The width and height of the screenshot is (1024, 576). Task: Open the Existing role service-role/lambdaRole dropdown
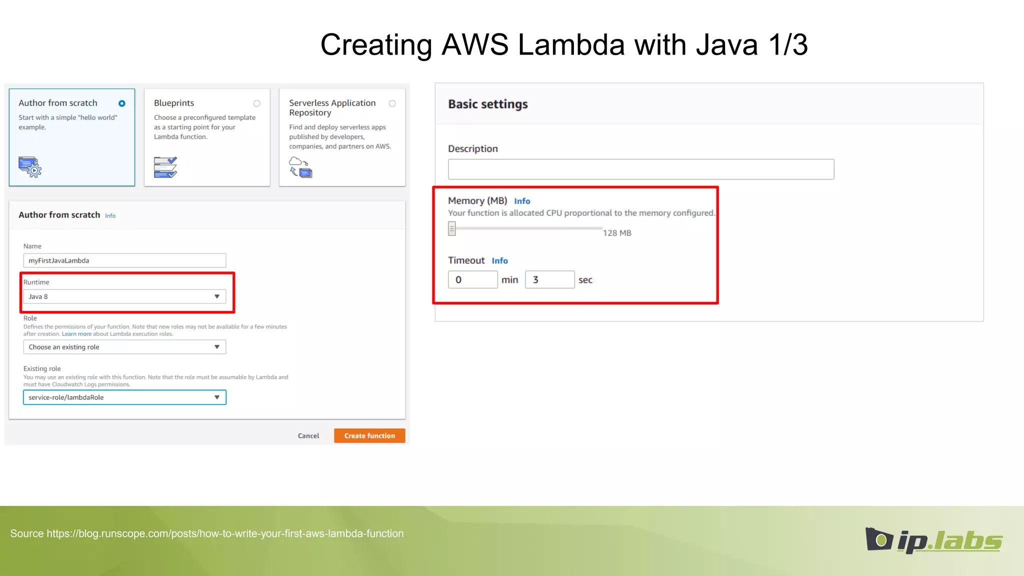124,397
